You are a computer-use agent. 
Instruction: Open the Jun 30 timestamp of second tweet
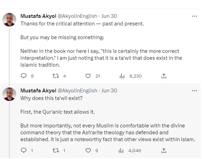coord(109,91)
